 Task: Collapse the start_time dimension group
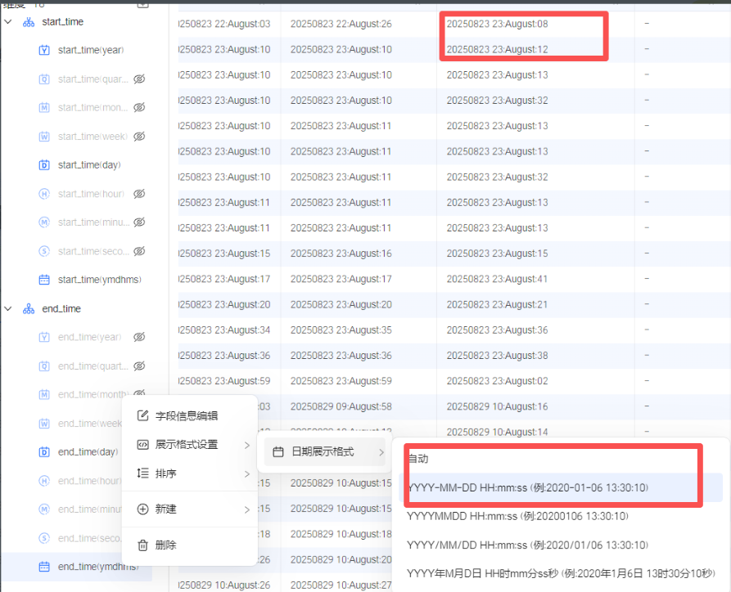point(8,22)
